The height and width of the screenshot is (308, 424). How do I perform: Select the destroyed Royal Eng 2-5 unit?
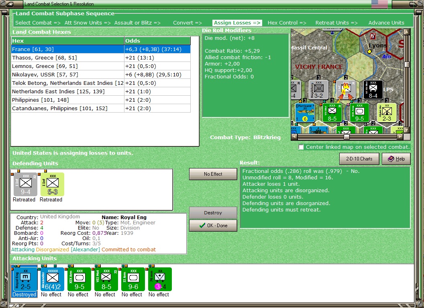tap(25, 279)
